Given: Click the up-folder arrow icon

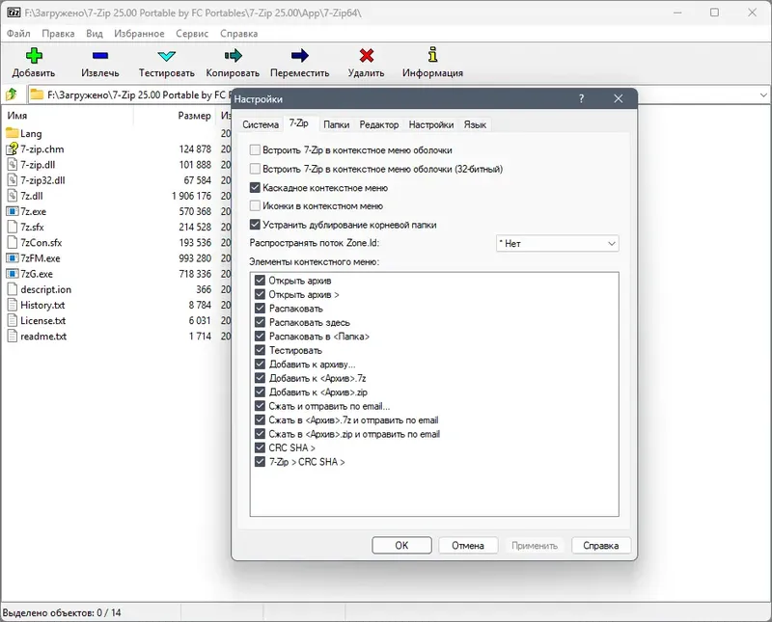Looking at the screenshot, I should (x=12, y=94).
